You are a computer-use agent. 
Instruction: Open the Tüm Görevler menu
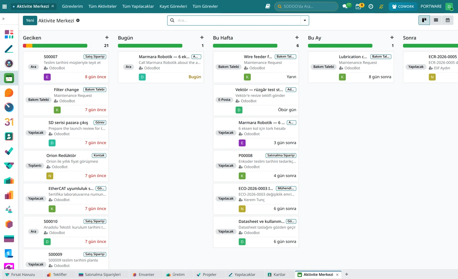tap(205, 6)
